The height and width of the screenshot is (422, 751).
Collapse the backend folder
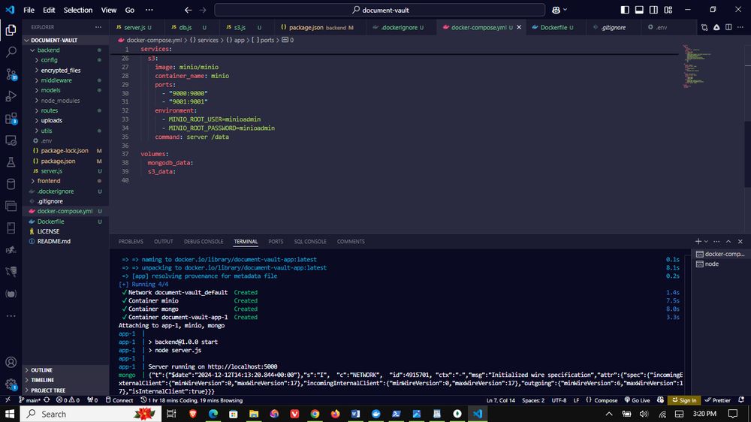click(49, 50)
